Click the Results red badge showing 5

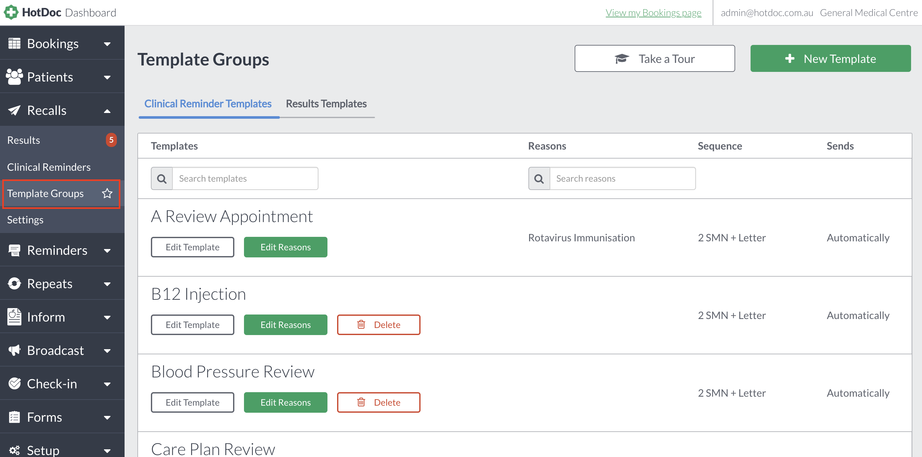coord(111,140)
